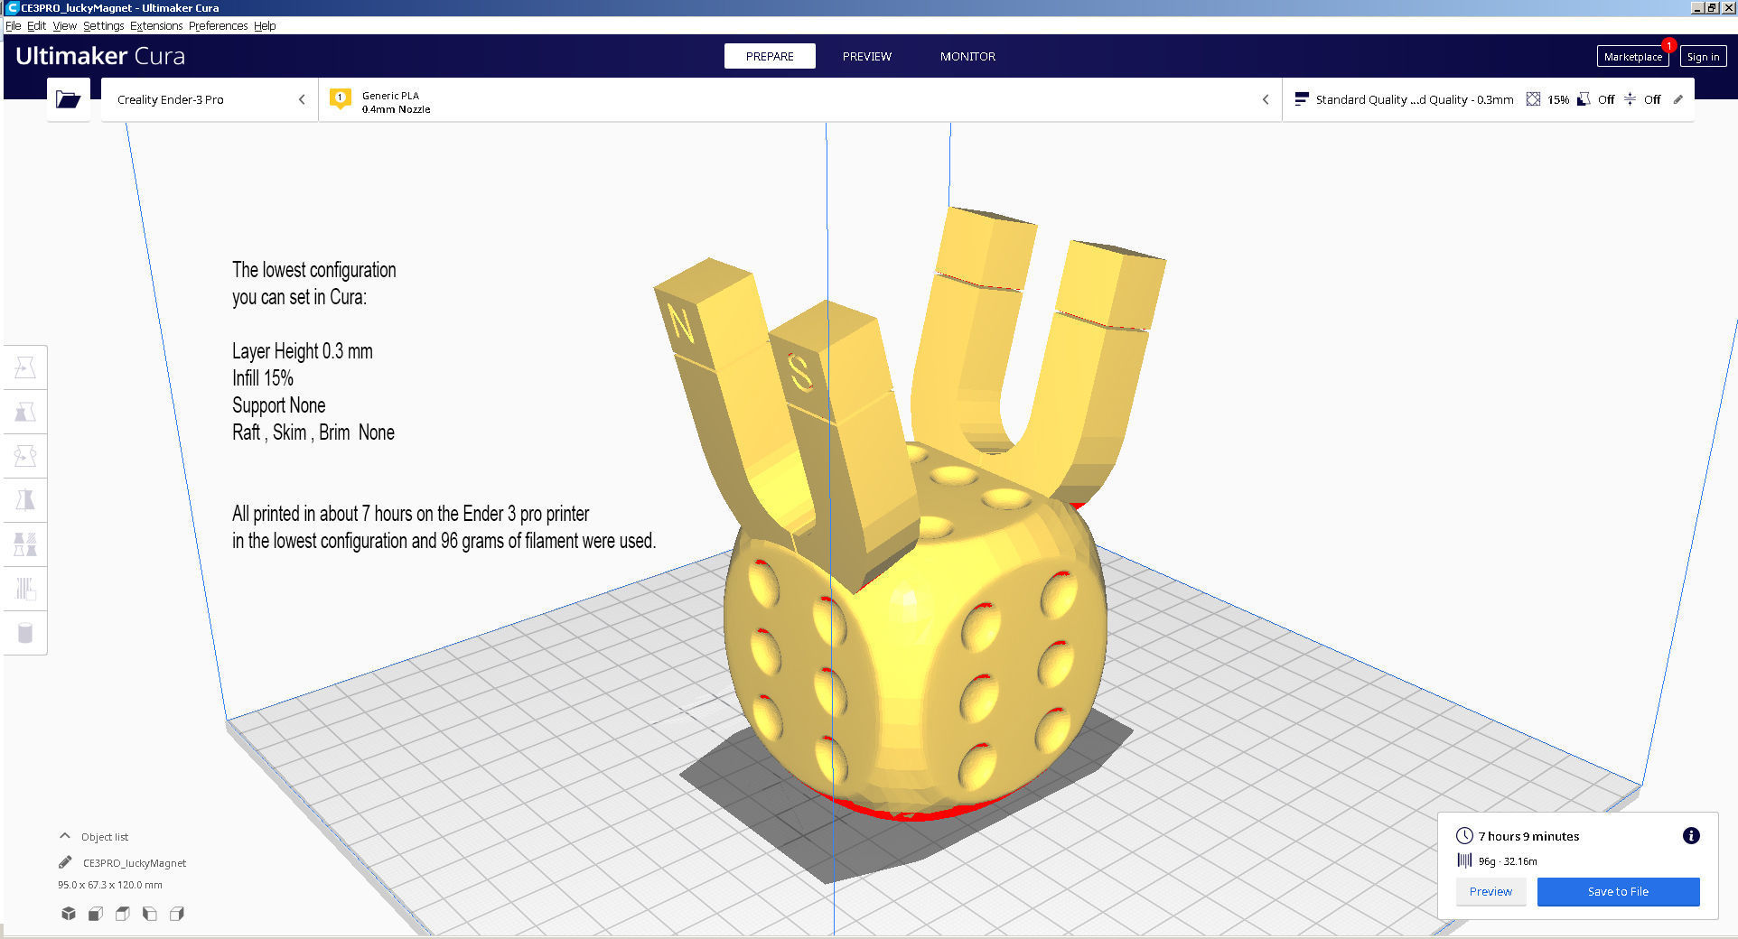Switch to the PREVIEW stage
This screenshot has height=939, width=1738.
867,56
